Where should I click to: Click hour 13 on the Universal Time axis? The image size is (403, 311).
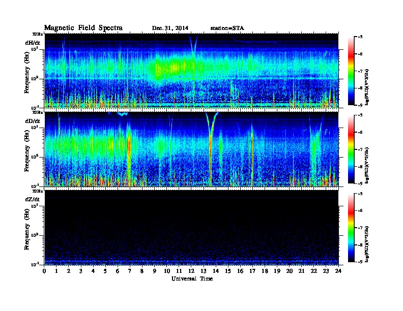point(204,271)
